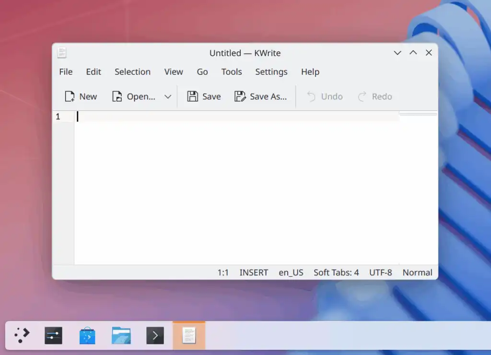The width and height of the screenshot is (491, 355).
Task: Minimize the KWrite window
Action: (397, 53)
